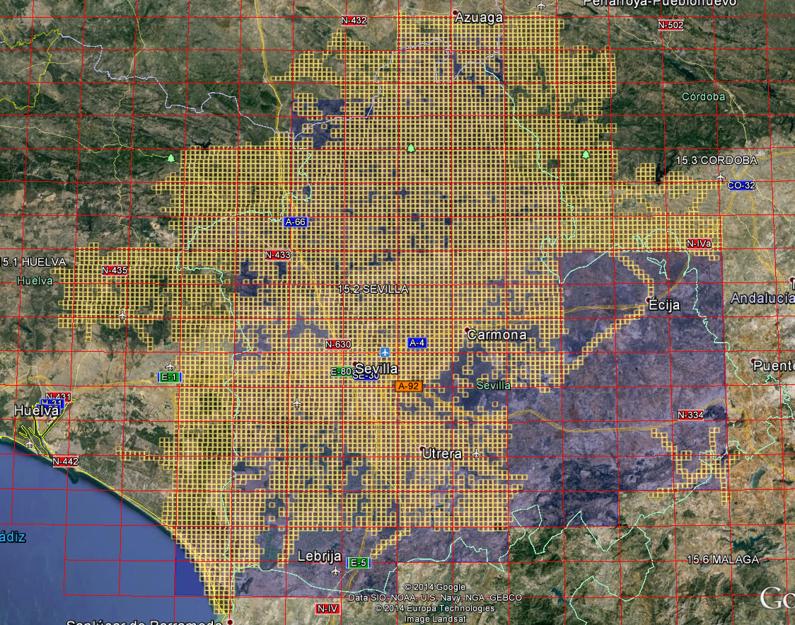Select the N-435 road shield

coord(115,270)
